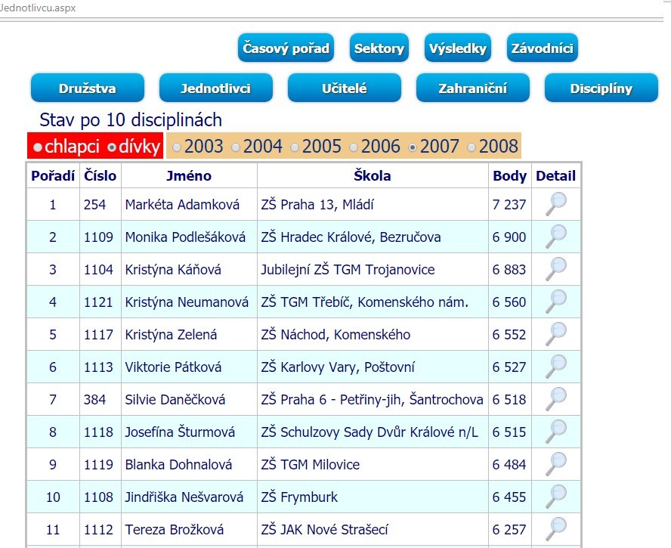Select name Jindřiška Nešvarová
The height and width of the screenshot is (548, 671).
coord(184,497)
